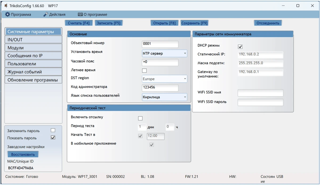
Task: Click the WiFi SSID имя input field
Action: 260,93
